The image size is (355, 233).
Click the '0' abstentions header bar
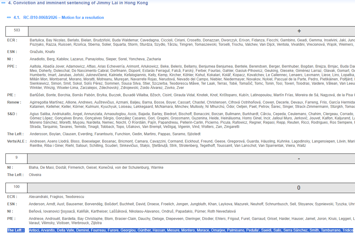191,188
